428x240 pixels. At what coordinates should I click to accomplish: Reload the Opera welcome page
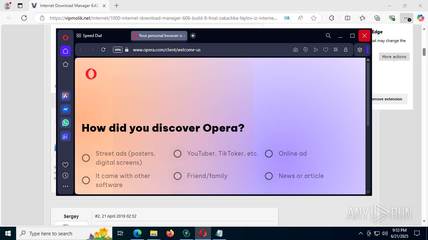103,50
